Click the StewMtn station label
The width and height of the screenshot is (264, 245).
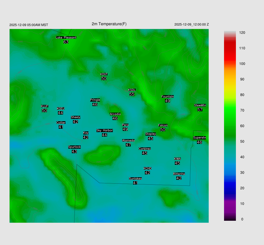pyautogui.click(x=200, y=105)
